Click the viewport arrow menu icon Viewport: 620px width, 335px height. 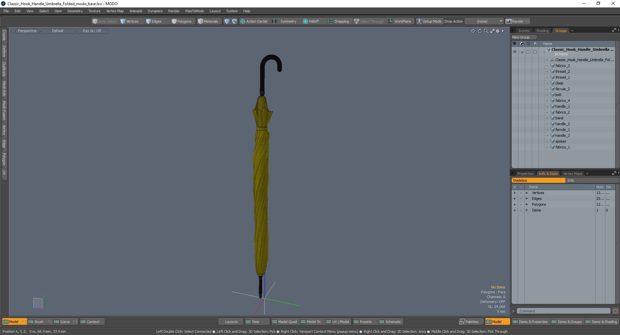[x=503, y=31]
